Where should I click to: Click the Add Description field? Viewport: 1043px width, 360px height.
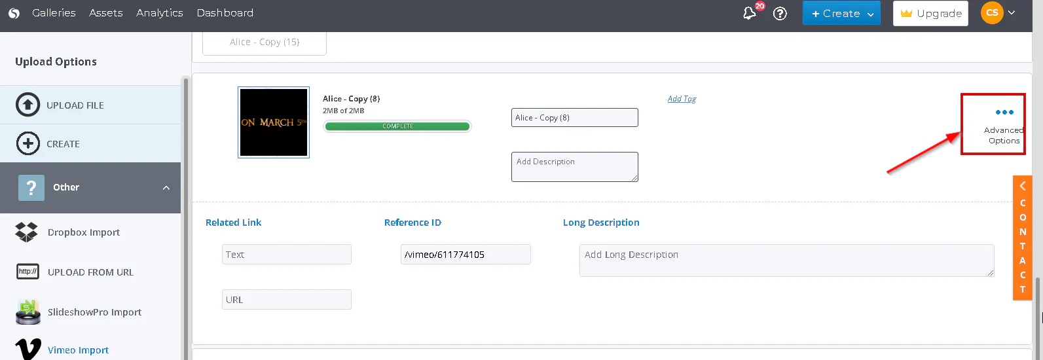tap(574, 167)
